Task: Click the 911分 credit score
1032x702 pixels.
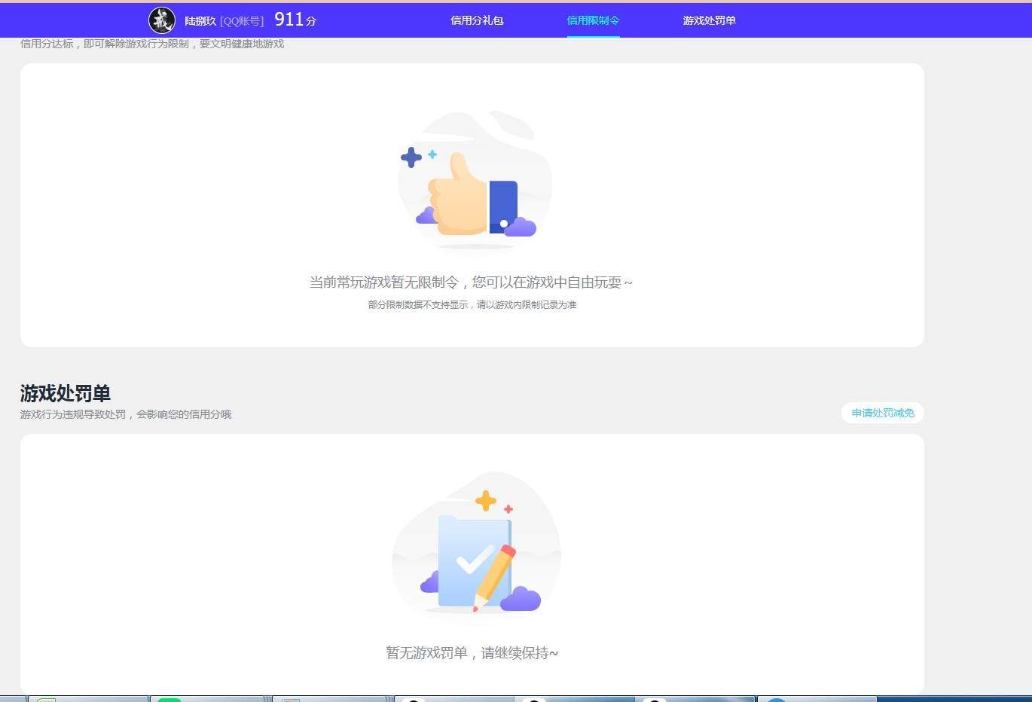Action: tap(295, 20)
